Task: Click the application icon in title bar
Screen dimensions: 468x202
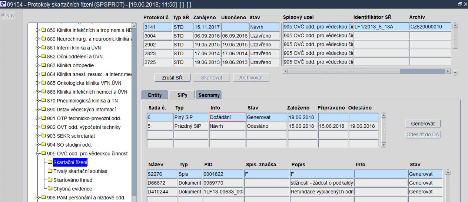Action: point(3,4)
